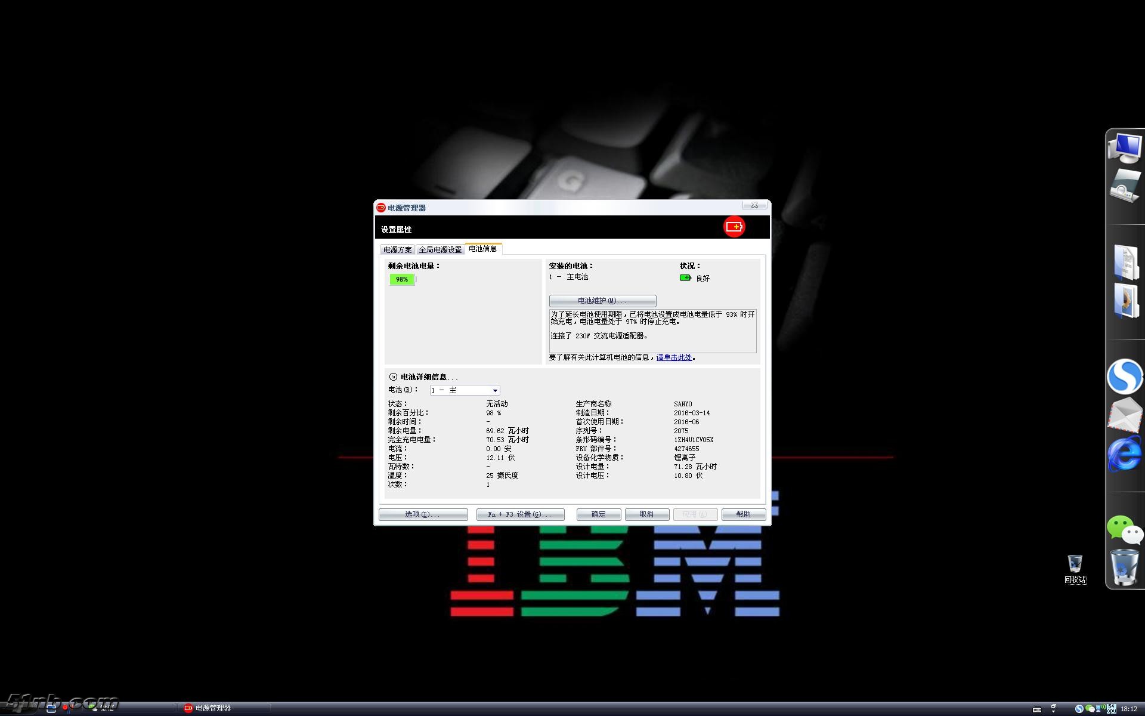Click the 确定 button

[x=598, y=514]
